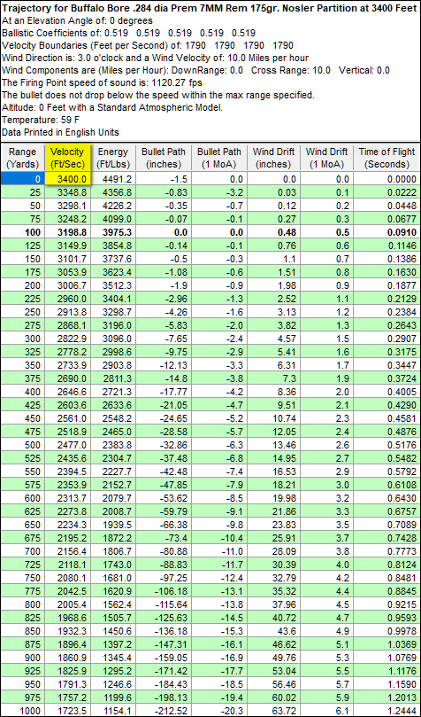
Task: Click the highlighted 3400.0 velocity cell
Action: tap(69, 179)
